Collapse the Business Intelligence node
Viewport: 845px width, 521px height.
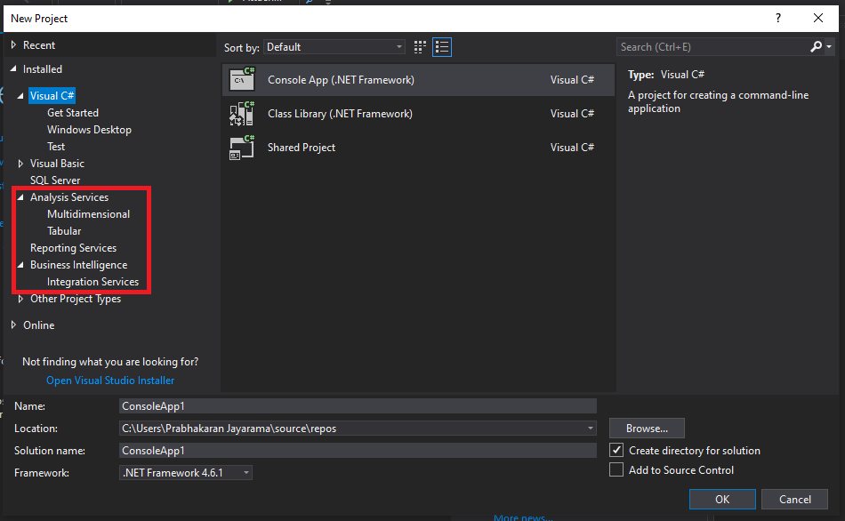(20, 265)
